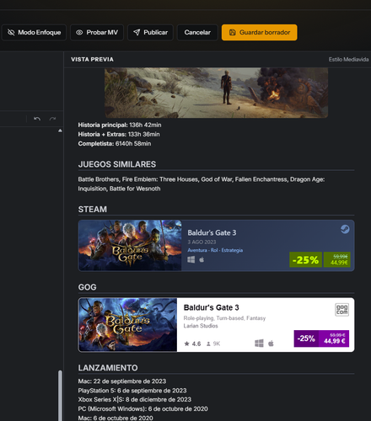Open Probar MV preview button
Image resolution: width=371 pixels, height=421 pixels.
click(97, 32)
